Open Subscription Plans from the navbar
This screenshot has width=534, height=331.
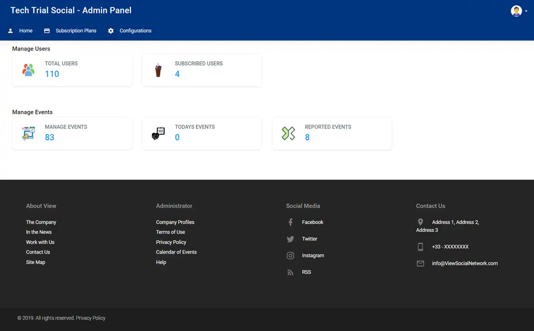click(x=76, y=31)
